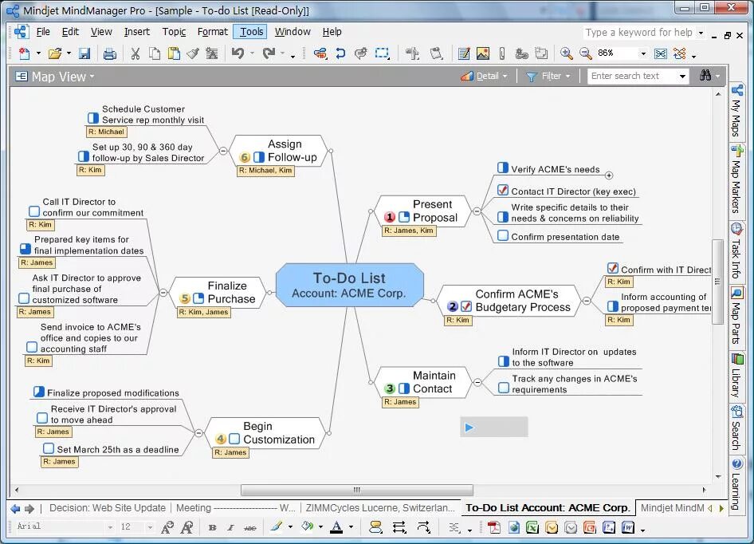The image size is (754, 544).
Task: Toggle checkbox for Call IT Director to confirm
Action: (x=34, y=211)
